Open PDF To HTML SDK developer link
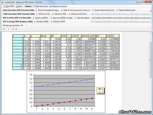This screenshot has width=153, height=115. click(121, 18)
